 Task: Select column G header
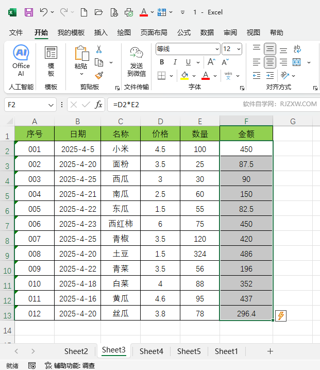293,121
